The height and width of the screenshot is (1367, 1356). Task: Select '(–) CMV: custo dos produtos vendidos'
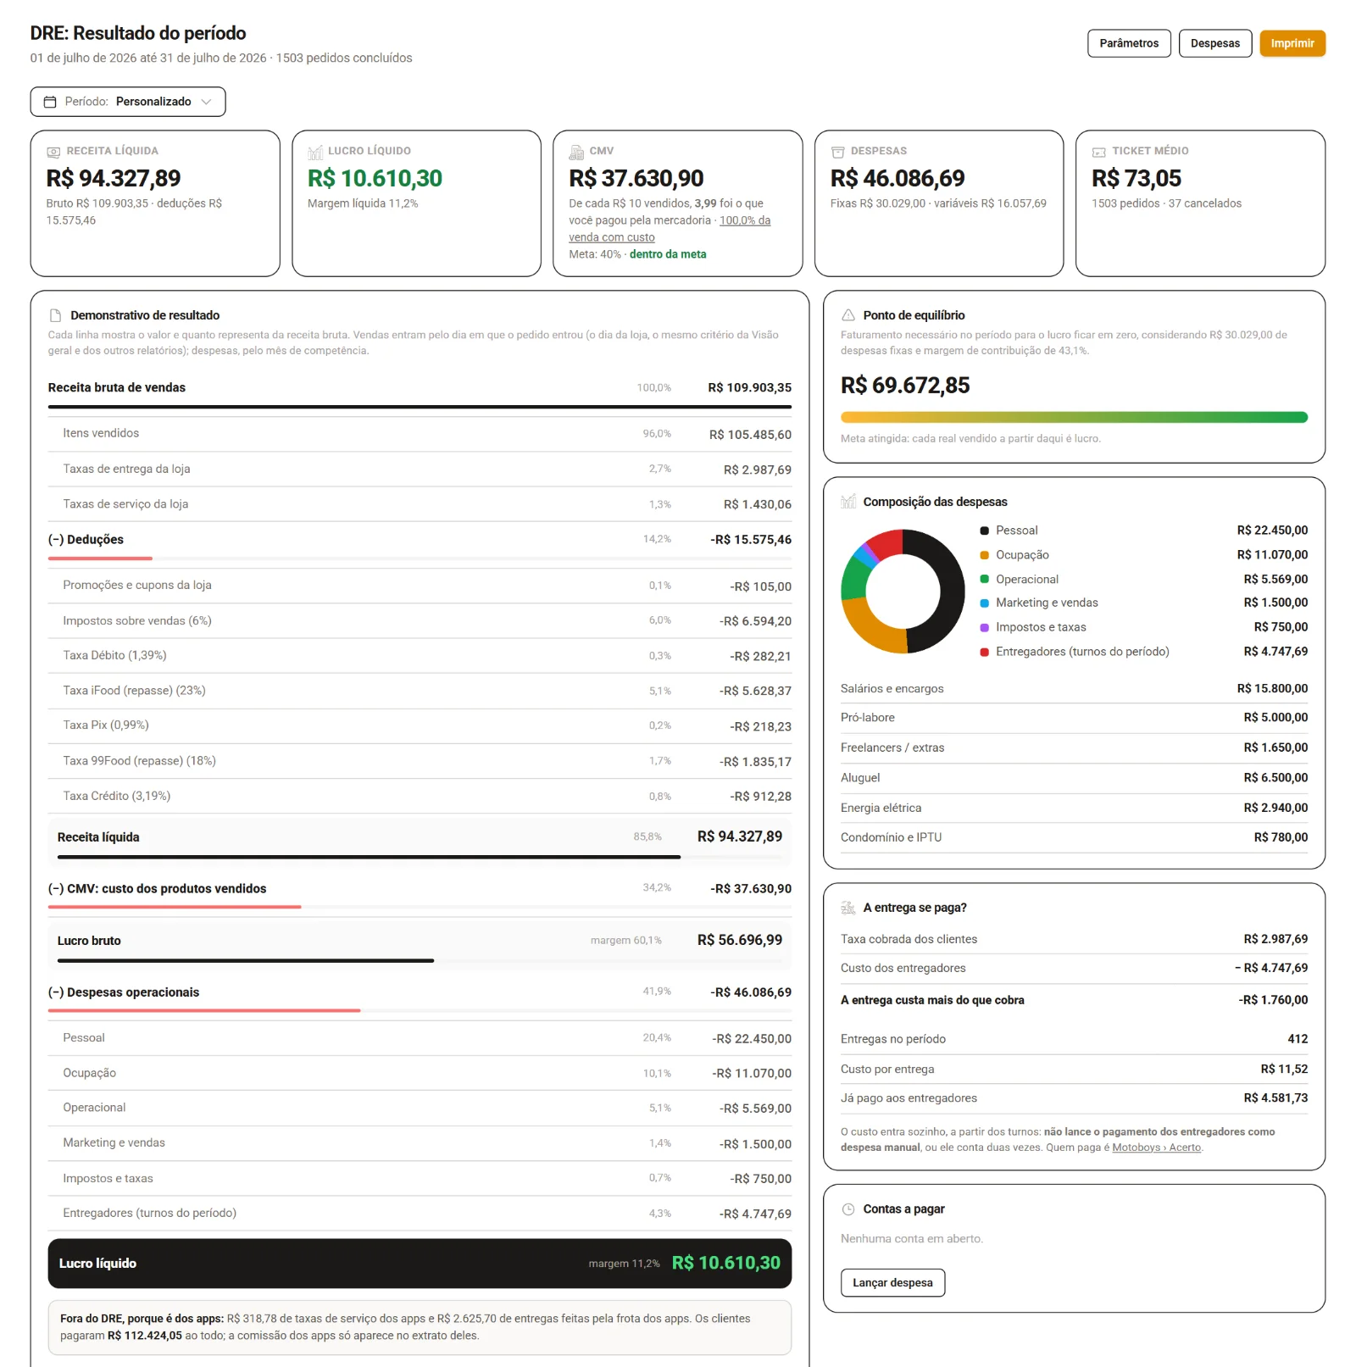coord(157,889)
